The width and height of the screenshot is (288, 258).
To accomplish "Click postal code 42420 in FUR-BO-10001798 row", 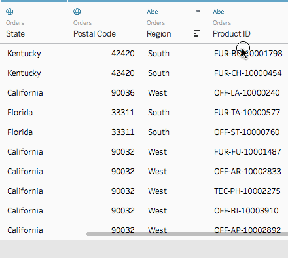I will pos(123,54).
